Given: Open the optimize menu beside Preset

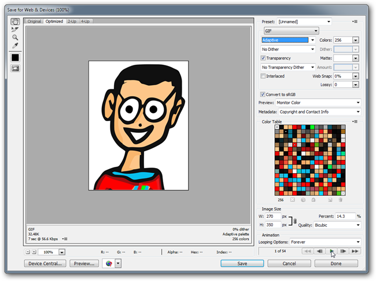Looking at the screenshot, I should point(355,21).
